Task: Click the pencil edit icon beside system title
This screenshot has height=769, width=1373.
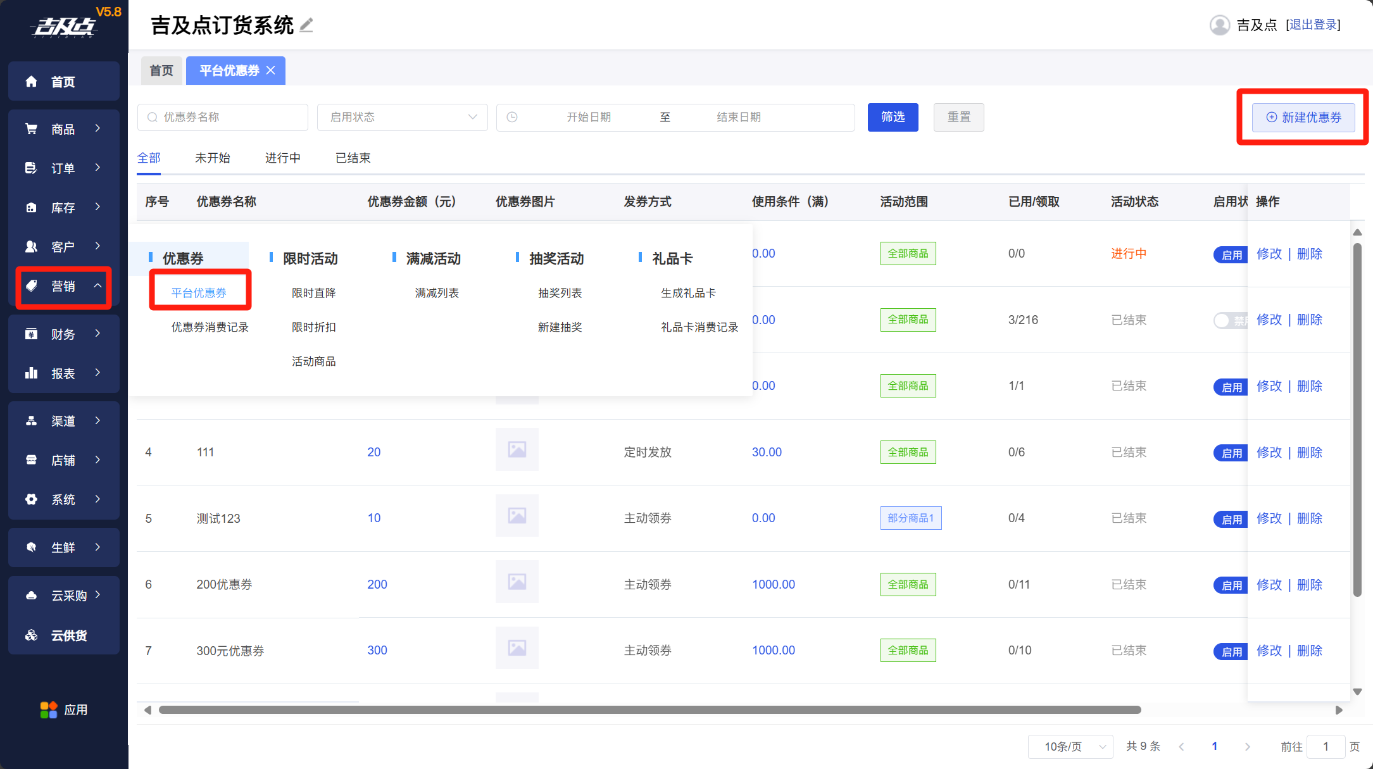Action: pyautogui.click(x=306, y=25)
